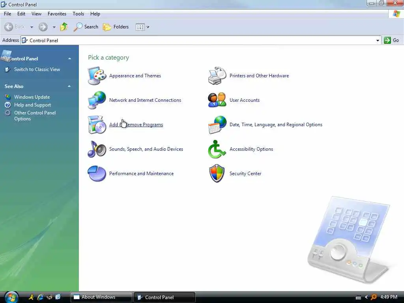Screen dimensions: 404x303
Task: Switch to About Windows taskbar button
Action: click(101, 297)
